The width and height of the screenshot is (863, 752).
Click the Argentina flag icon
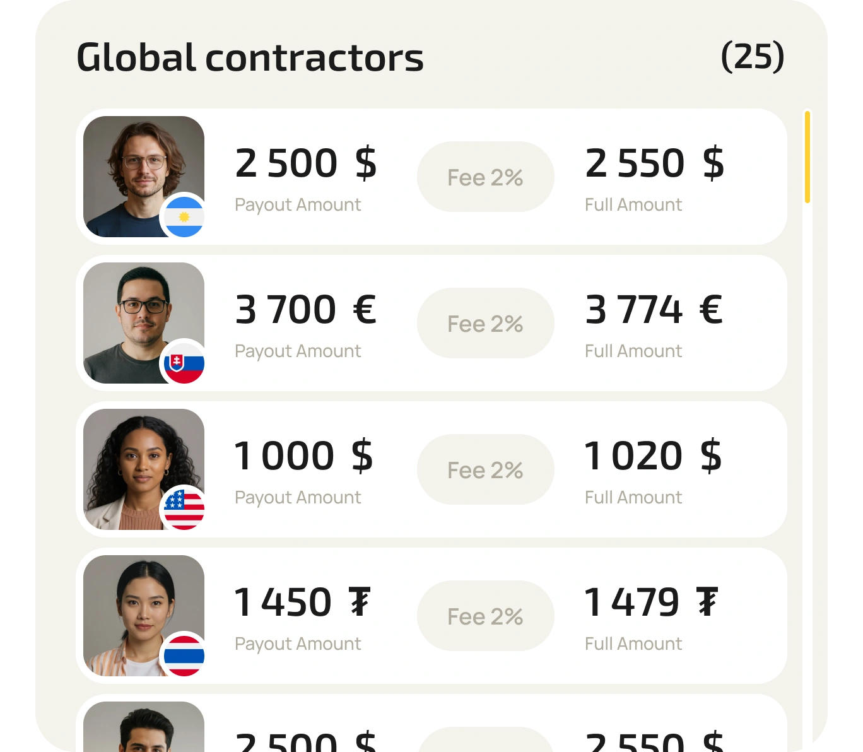(x=184, y=217)
